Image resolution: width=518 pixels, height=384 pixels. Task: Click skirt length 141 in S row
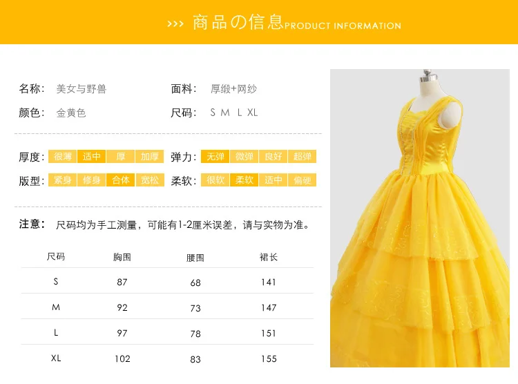tap(269, 282)
